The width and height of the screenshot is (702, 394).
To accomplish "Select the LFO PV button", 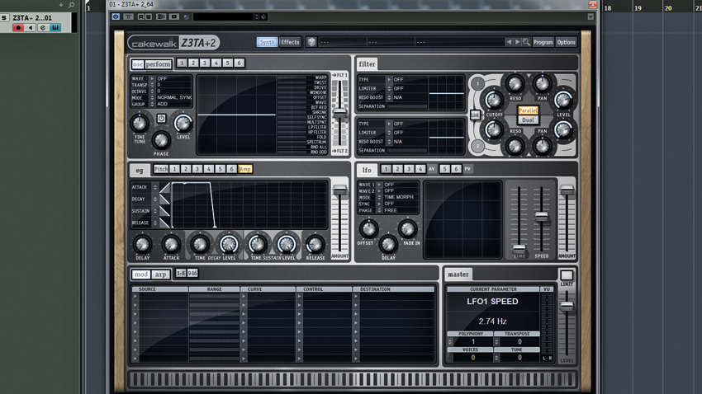I will pyautogui.click(x=467, y=169).
